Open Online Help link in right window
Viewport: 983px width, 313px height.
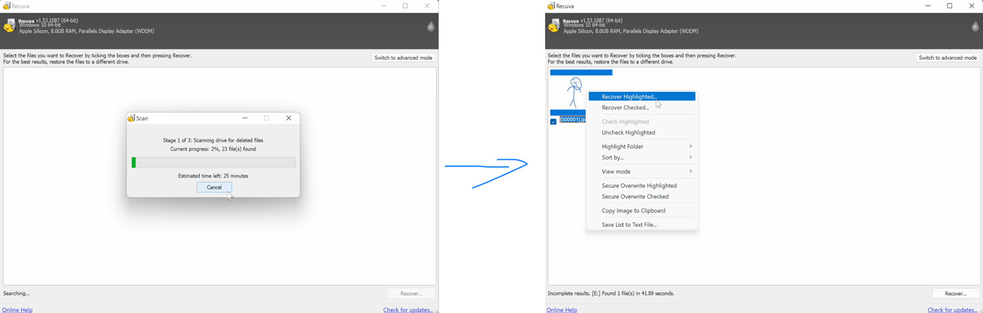pyautogui.click(x=562, y=310)
